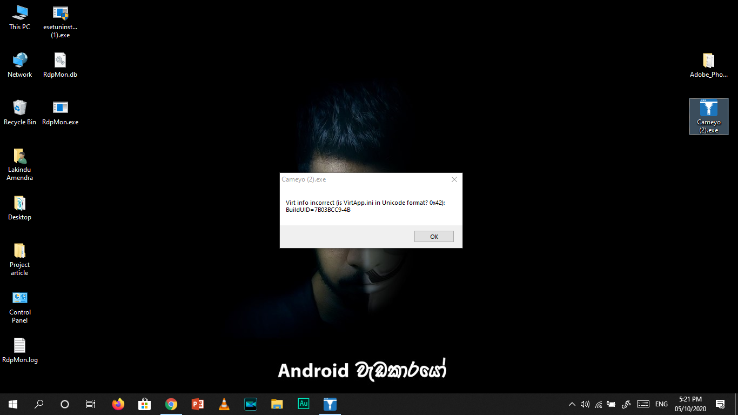Click OK in the Cameyo error dialog
Image resolution: width=738 pixels, height=415 pixels.
pos(434,237)
